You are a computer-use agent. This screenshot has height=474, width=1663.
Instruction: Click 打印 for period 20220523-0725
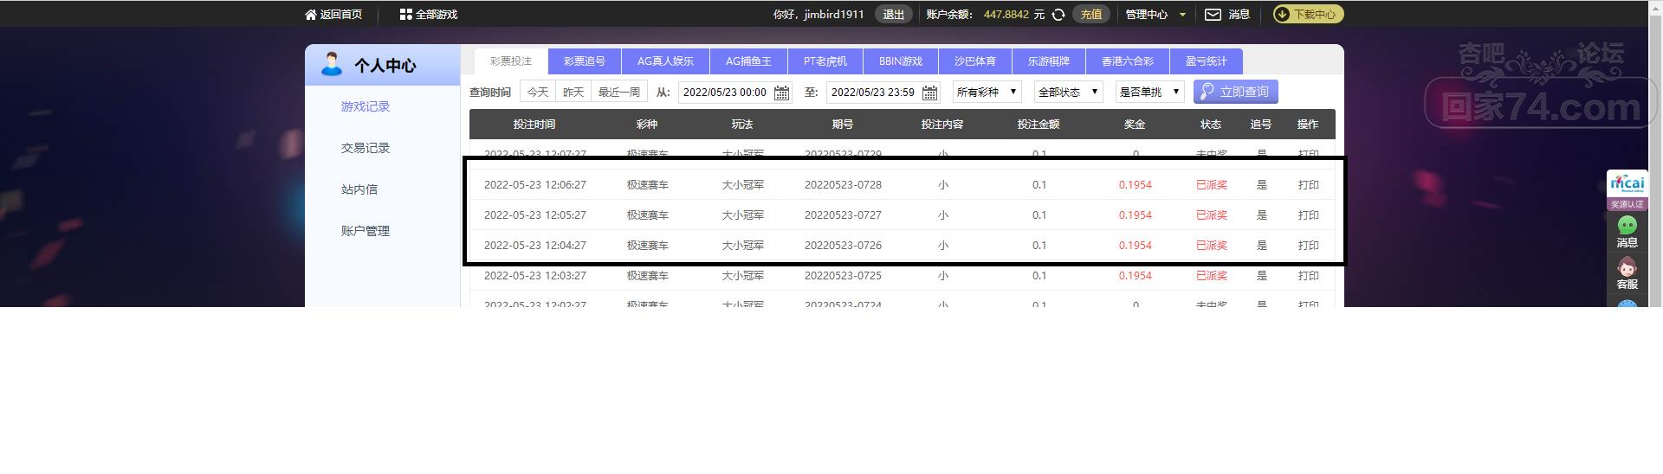pos(1308,276)
